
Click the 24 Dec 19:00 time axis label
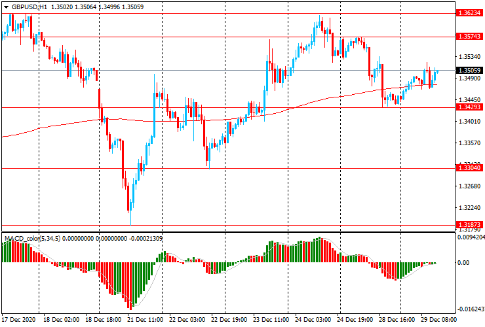[x=355, y=319]
